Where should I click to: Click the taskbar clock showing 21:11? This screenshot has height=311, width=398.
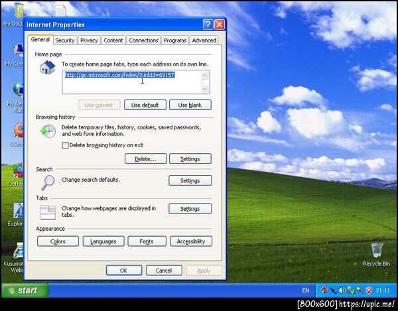[x=383, y=290]
